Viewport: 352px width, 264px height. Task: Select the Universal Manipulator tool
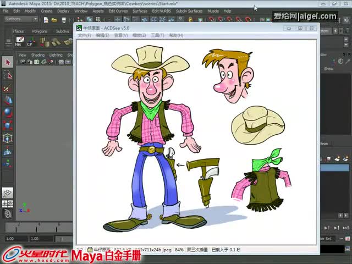pyautogui.click(x=8, y=138)
